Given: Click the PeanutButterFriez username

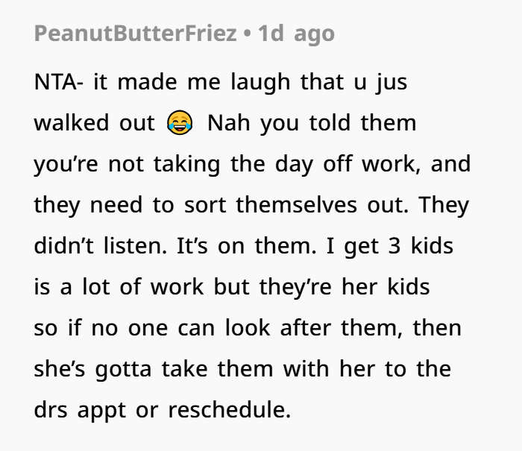Looking at the screenshot, I should tap(135, 34).
